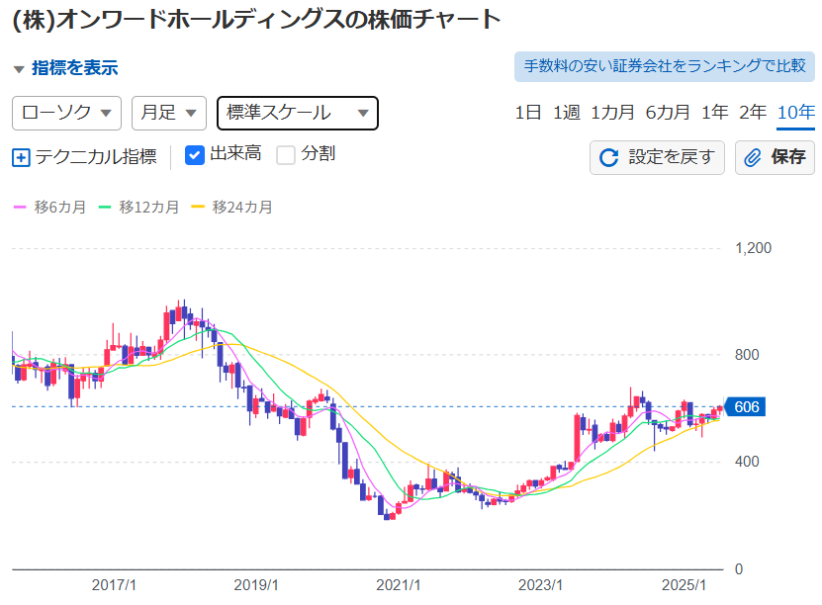Image resolution: width=822 pixels, height=605 pixels.
Task: Click the 800 price axis label
Action: click(747, 355)
